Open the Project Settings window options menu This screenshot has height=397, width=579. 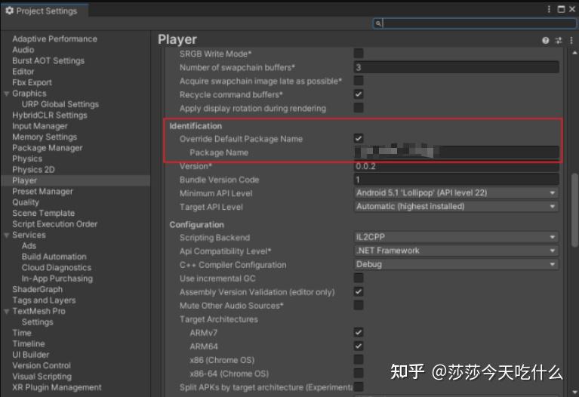549,9
